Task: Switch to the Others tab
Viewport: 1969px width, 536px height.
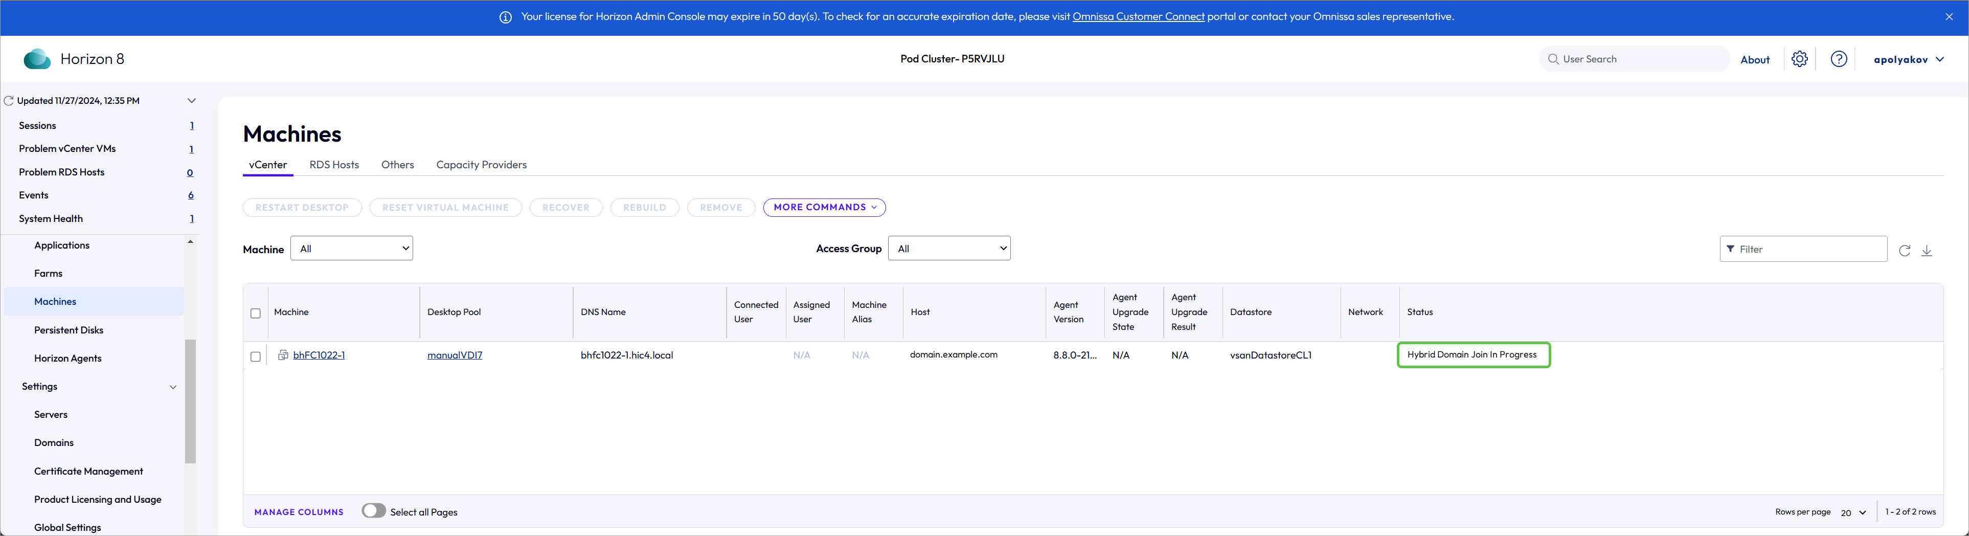Action: click(x=397, y=164)
